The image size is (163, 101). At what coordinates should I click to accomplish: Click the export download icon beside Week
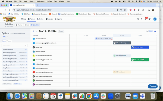tap(155, 31)
